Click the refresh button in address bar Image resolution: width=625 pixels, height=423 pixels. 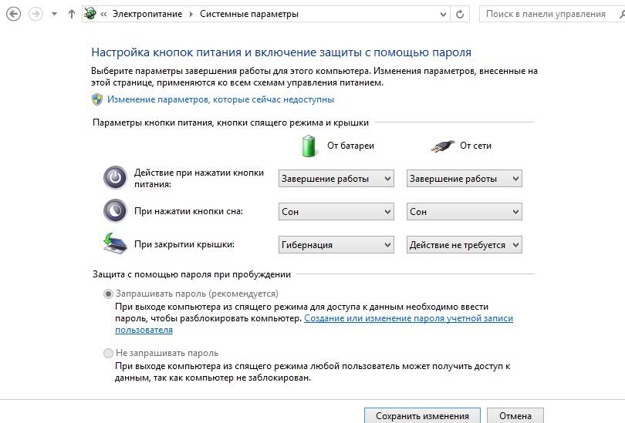461,14
